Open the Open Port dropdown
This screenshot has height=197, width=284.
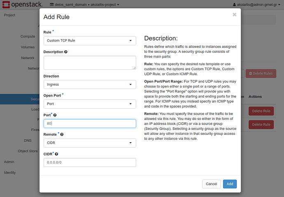[x=89, y=104]
